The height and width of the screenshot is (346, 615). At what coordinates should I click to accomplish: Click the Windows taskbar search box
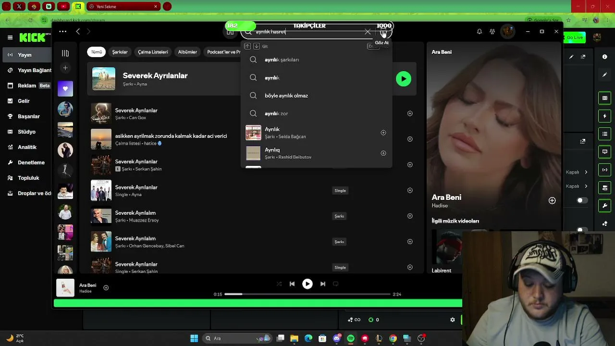pos(238,338)
